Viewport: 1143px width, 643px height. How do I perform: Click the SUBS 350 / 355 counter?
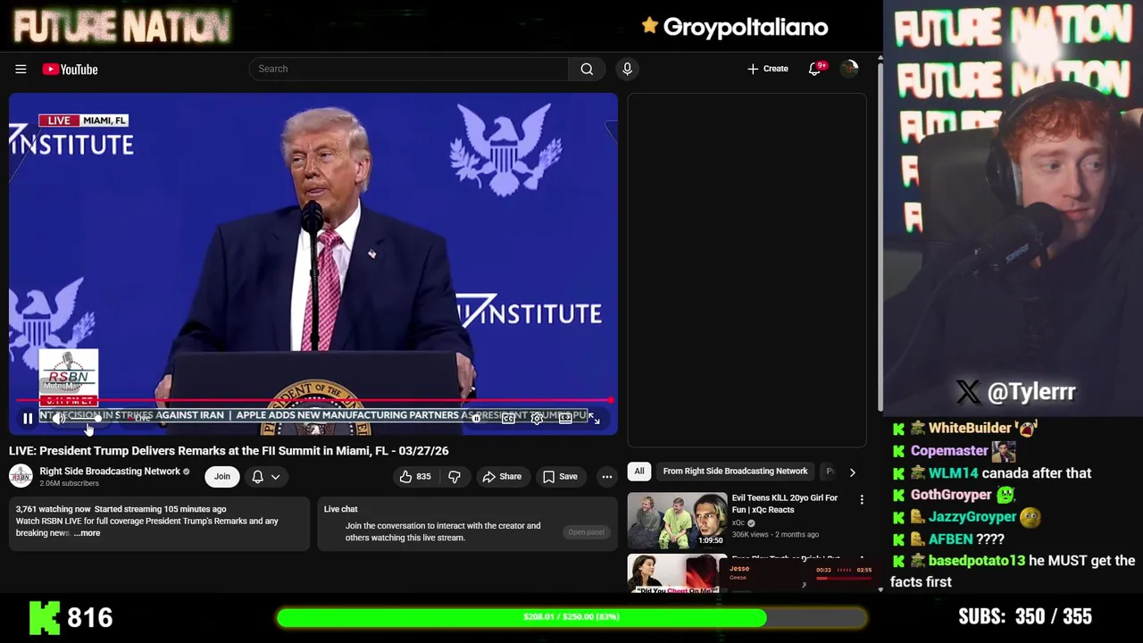[x=1025, y=617]
